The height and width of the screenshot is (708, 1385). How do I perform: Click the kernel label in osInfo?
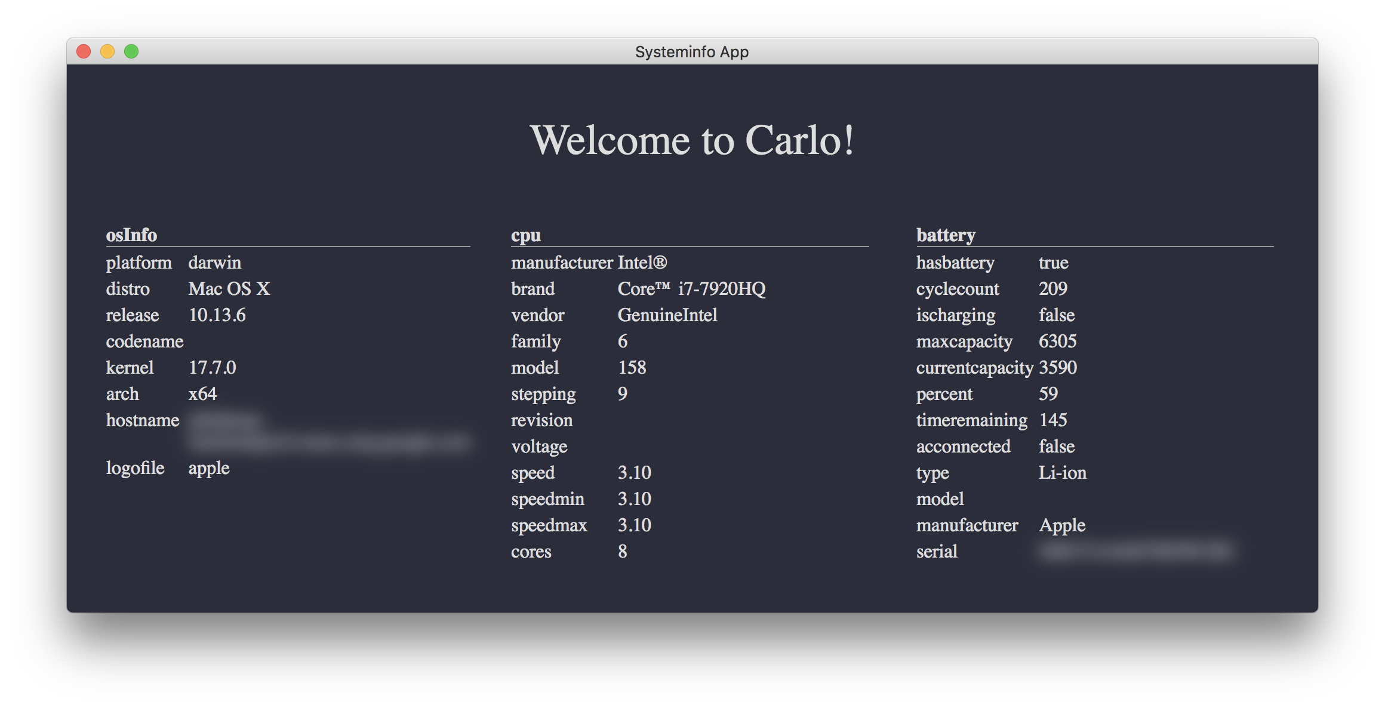[130, 368]
